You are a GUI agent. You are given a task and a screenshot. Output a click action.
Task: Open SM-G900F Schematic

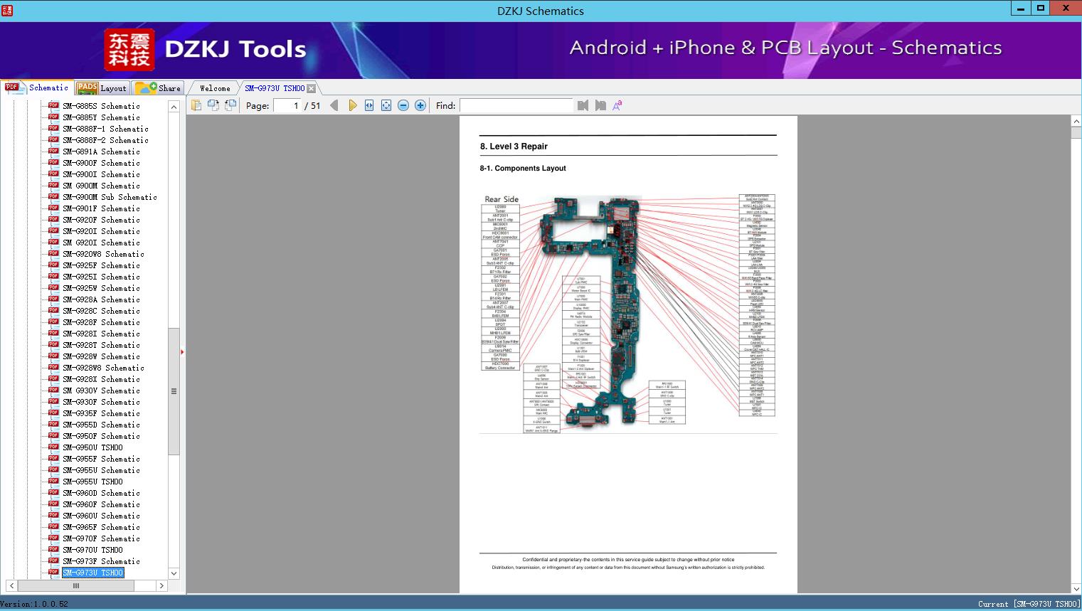click(101, 163)
